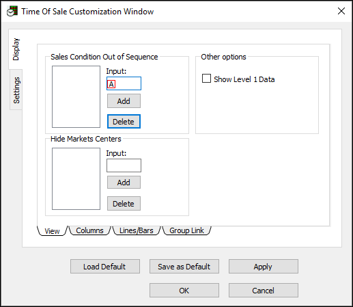The height and width of the screenshot is (307, 353).
Task: Click Delete in Hide Markets Centers section
Action: (124, 203)
